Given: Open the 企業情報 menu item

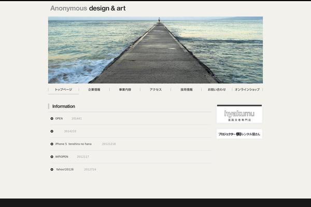Looking at the screenshot, I should point(94,90).
